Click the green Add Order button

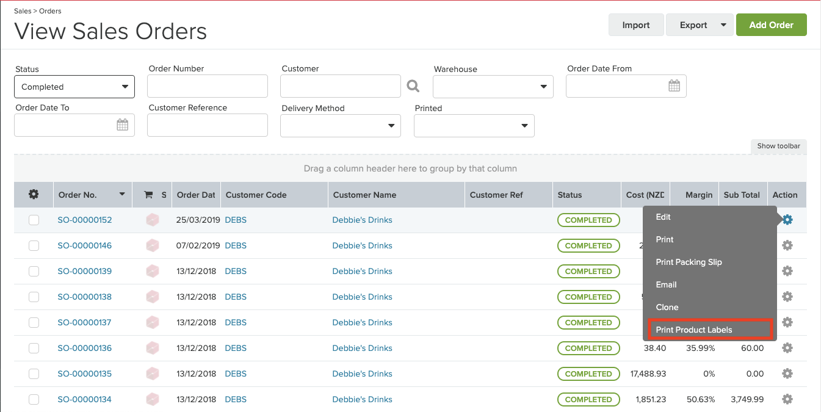(772, 25)
